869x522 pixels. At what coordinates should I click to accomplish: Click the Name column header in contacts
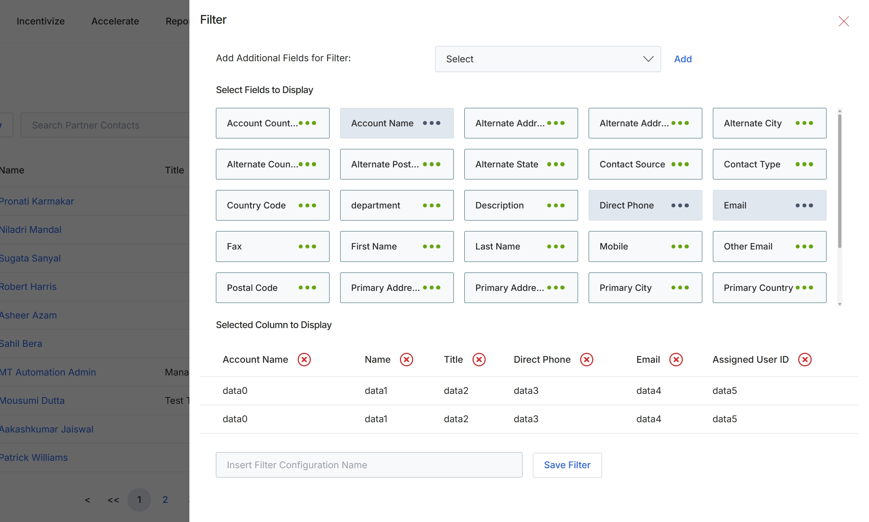pos(12,170)
